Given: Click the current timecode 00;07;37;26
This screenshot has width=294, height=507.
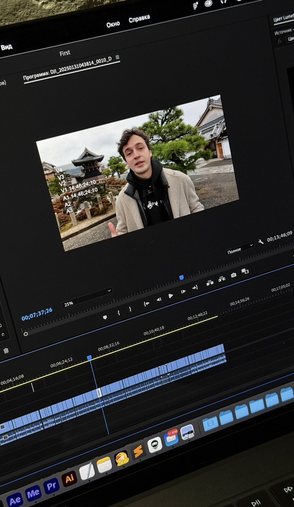Looking at the screenshot, I should pos(37,314).
